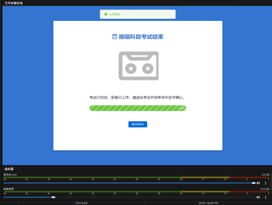The width and height of the screenshot is (272, 205).
Task: Click the 艺考录制系统 window title
Action: (x=14, y=3)
